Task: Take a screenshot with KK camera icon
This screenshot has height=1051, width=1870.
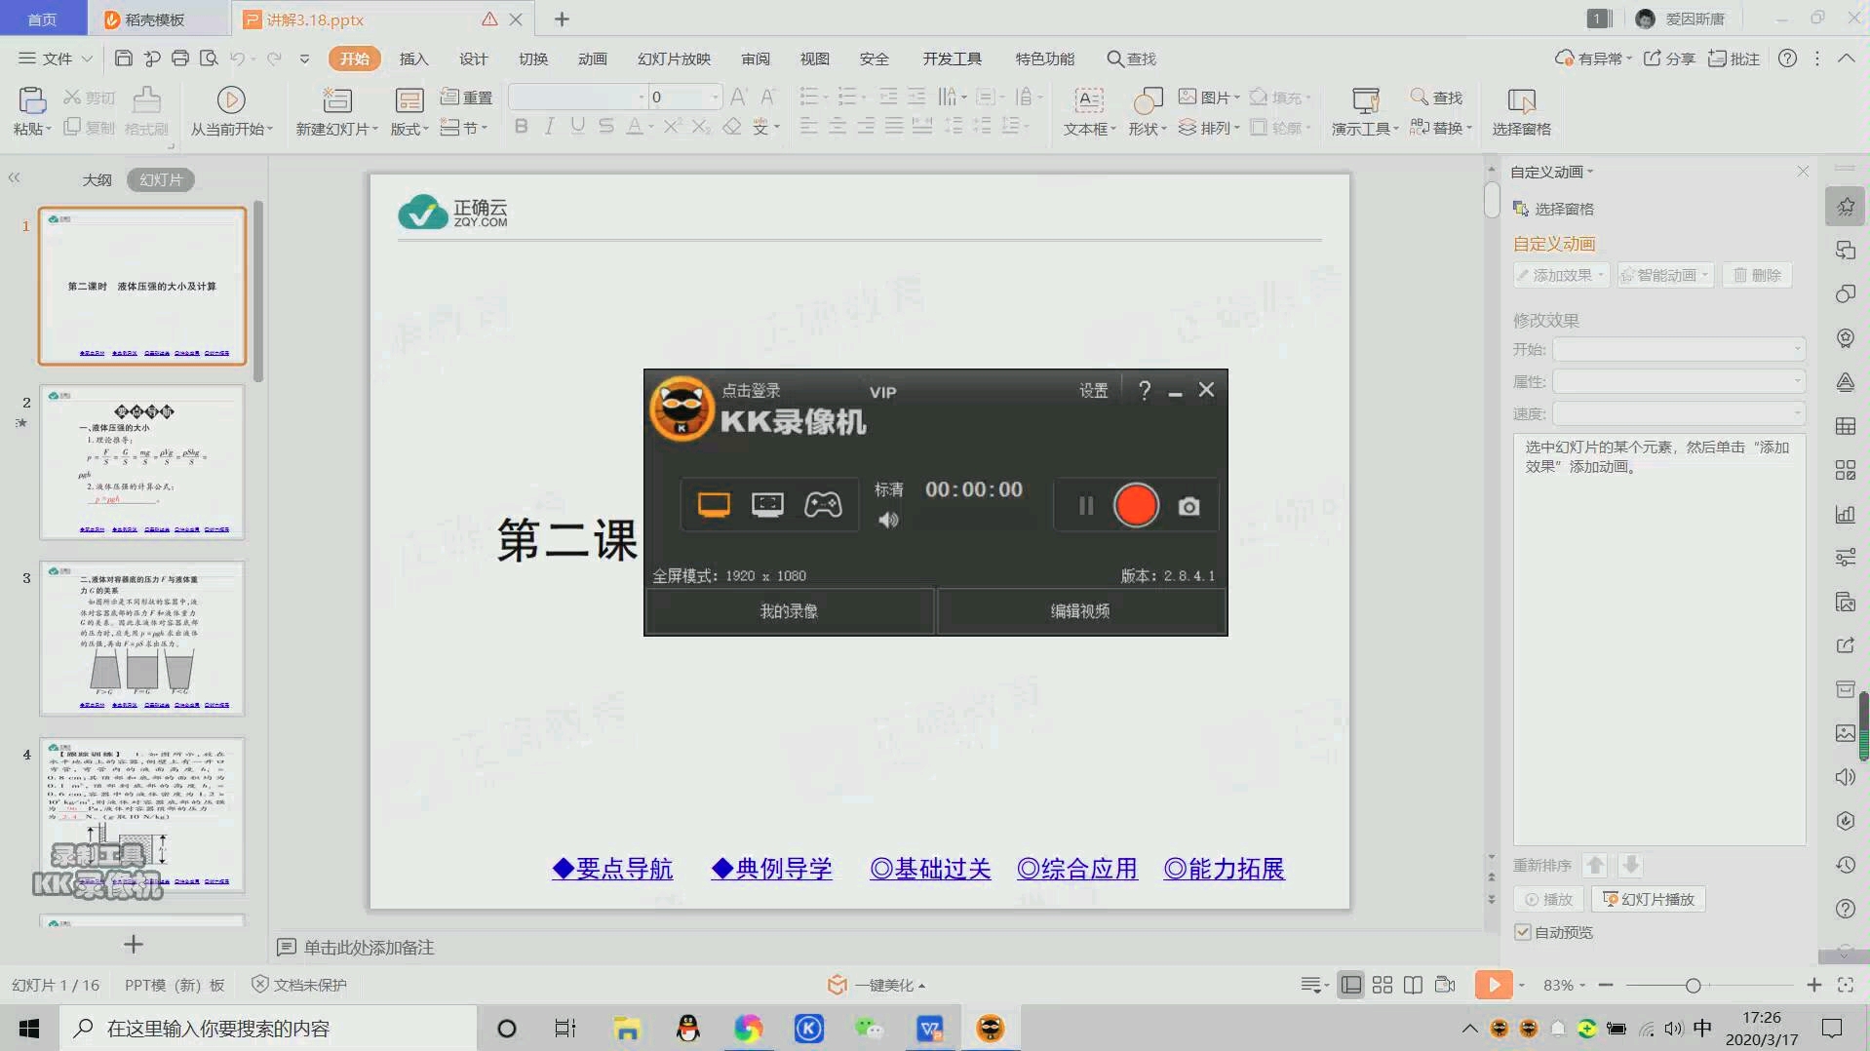Action: [1188, 506]
